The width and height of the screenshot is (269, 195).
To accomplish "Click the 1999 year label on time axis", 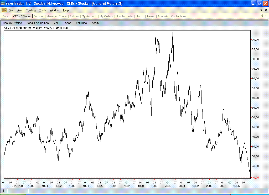I will (x=154, y=186).
